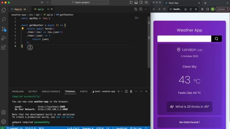230x129 pixels.
Task: Close the terminal panel
Action: (x=146, y=91)
